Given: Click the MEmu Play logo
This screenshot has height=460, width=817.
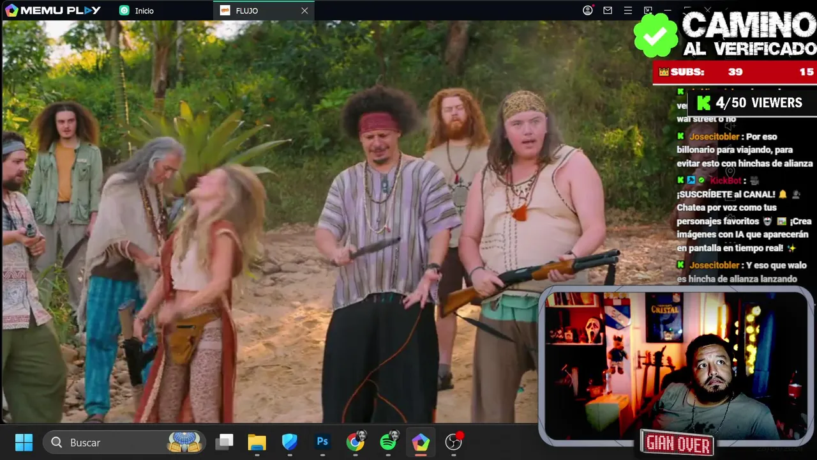Looking at the screenshot, I should coord(53,10).
